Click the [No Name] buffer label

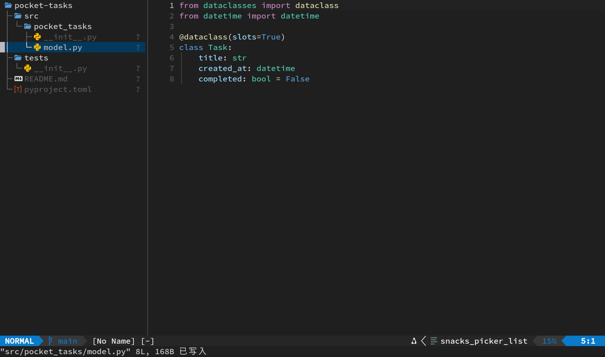114,341
